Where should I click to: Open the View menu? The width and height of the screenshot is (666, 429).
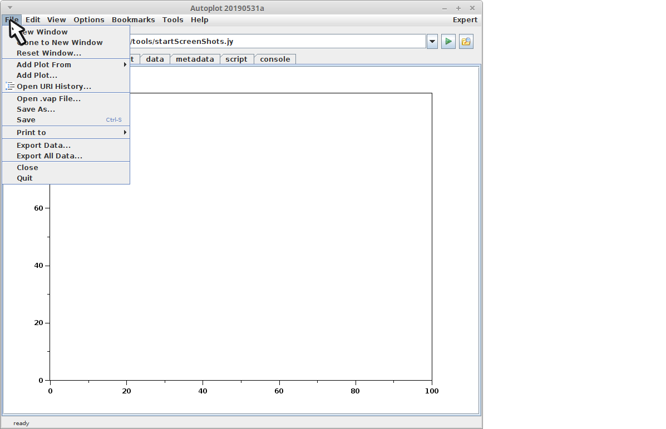pos(57,19)
